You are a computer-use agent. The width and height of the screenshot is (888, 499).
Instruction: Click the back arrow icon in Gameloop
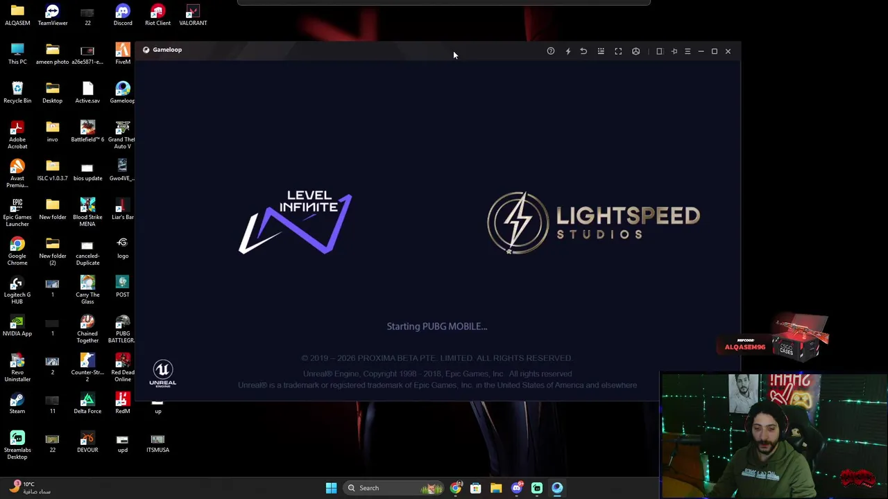(583, 51)
